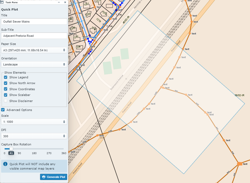The width and height of the screenshot is (250, 183).
Task: Collapse Advanced Options via its checkbox
Action: pyautogui.click(x=3, y=110)
